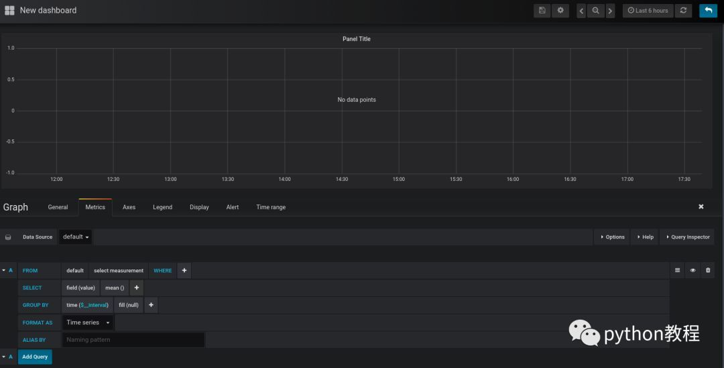The image size is (724, 368).
Task: Click the mean () aggregation segment
Action: coord(115,288)
